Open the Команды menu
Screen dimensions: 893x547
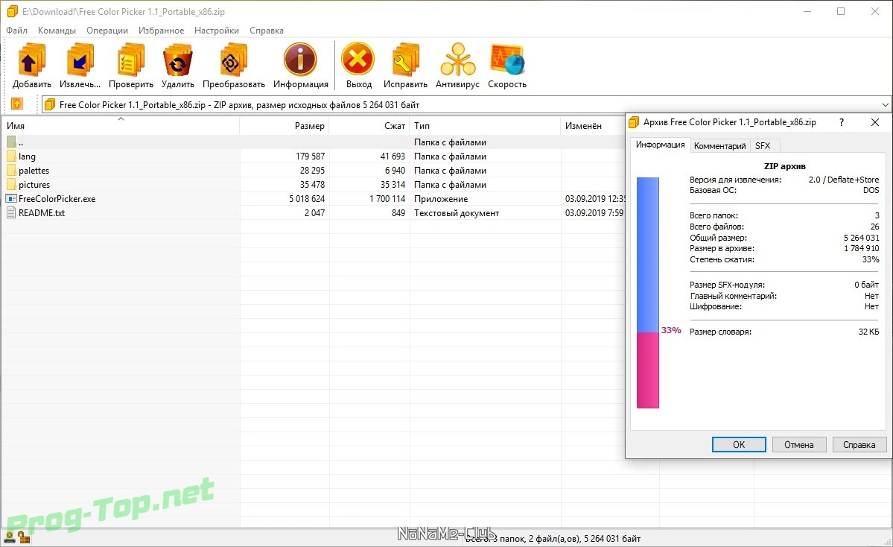[x=57, y=31]
